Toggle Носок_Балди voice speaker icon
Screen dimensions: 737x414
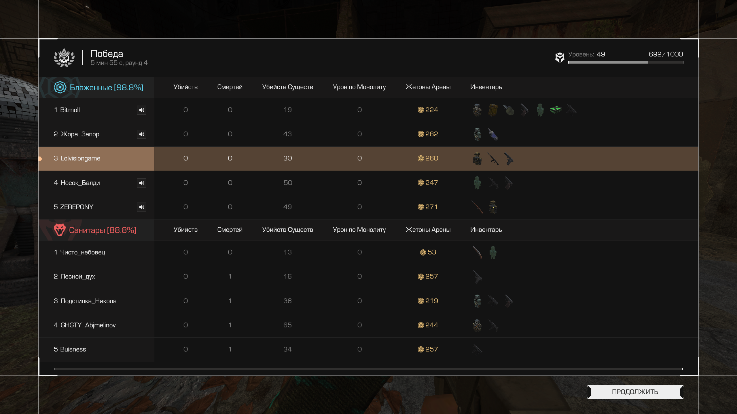tap(141, 183)
